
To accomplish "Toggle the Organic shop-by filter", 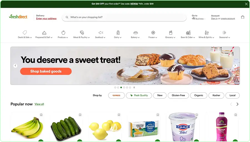I will coord(199,95).
